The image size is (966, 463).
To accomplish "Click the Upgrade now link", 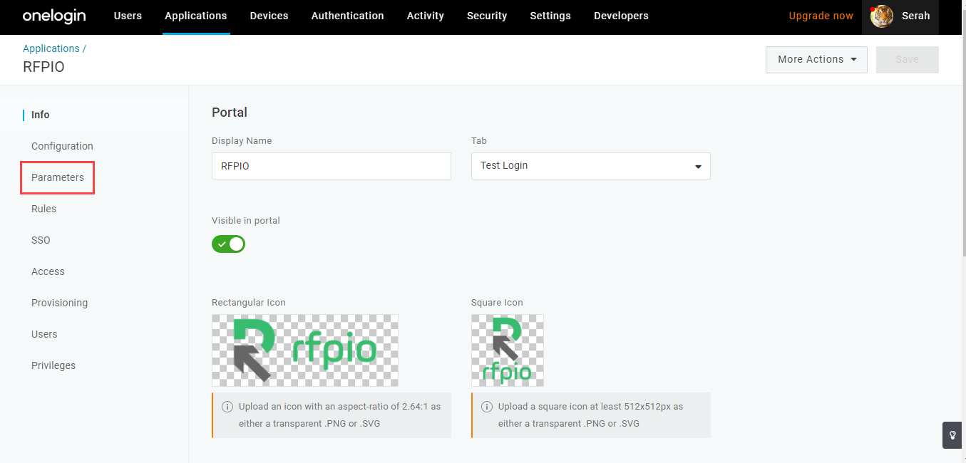I will coord(821,16).
